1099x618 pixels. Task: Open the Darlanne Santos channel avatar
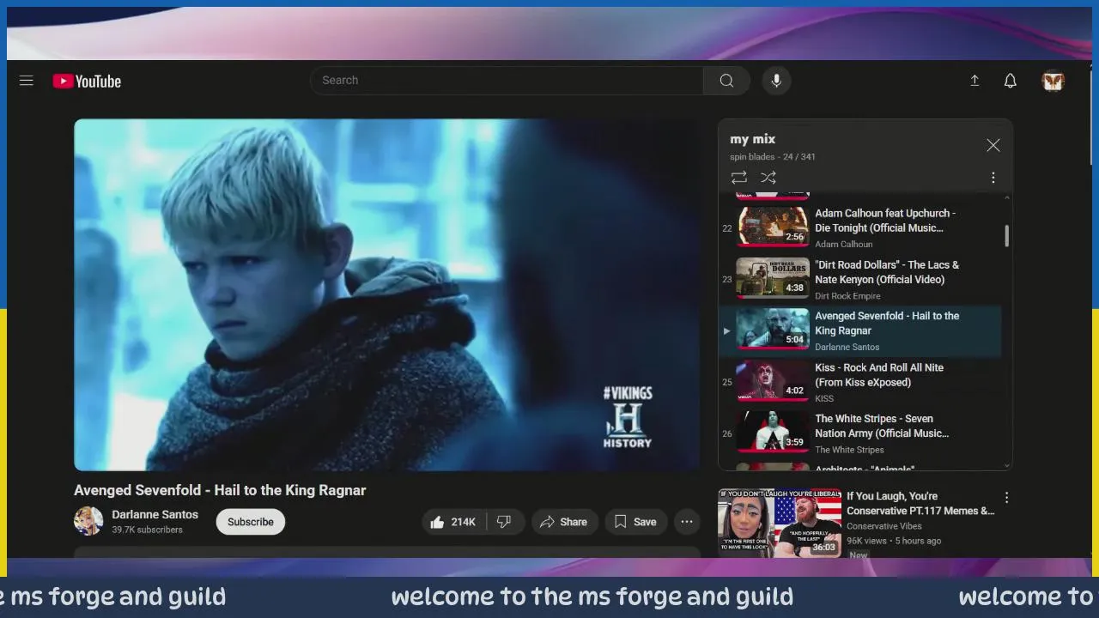point(88,521)
